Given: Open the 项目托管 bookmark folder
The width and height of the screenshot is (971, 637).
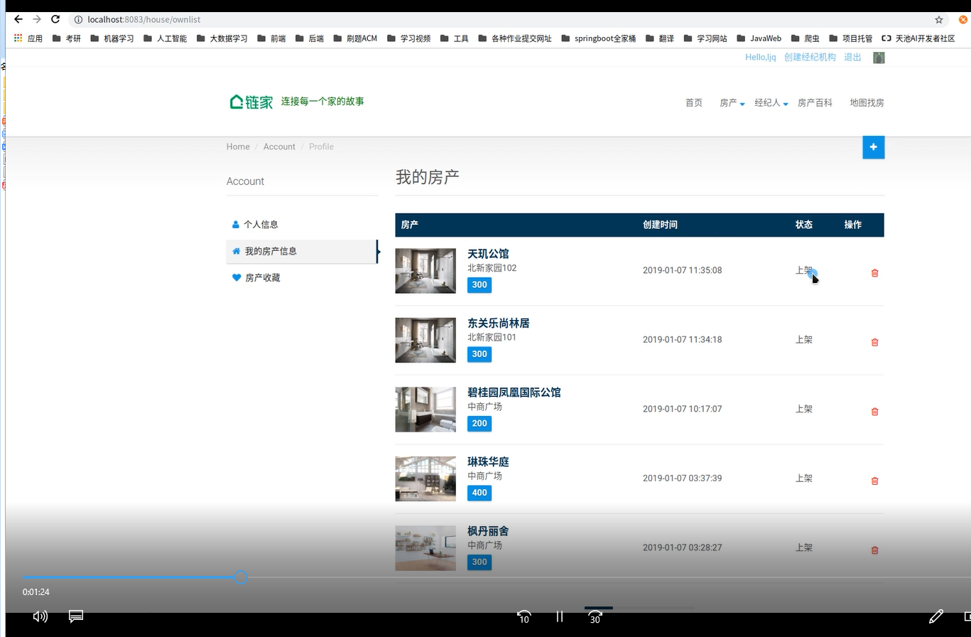Looking at the screenshot, I should [851, 38].
